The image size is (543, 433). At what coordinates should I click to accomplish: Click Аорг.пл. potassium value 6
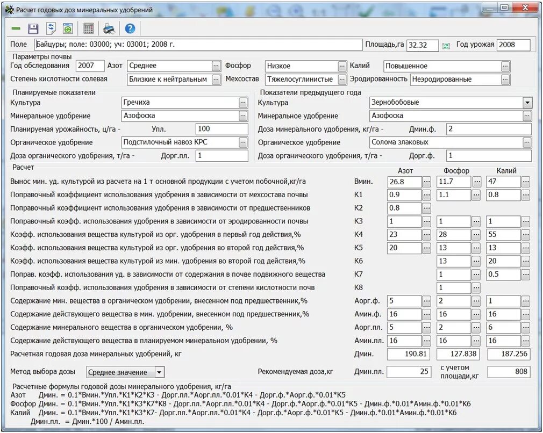point(504,327)
